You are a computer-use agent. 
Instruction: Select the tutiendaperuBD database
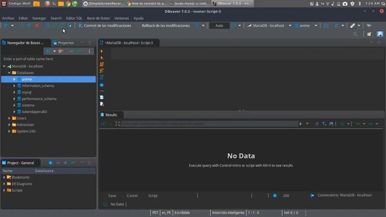pyautogui.click(x=34, y=112)
